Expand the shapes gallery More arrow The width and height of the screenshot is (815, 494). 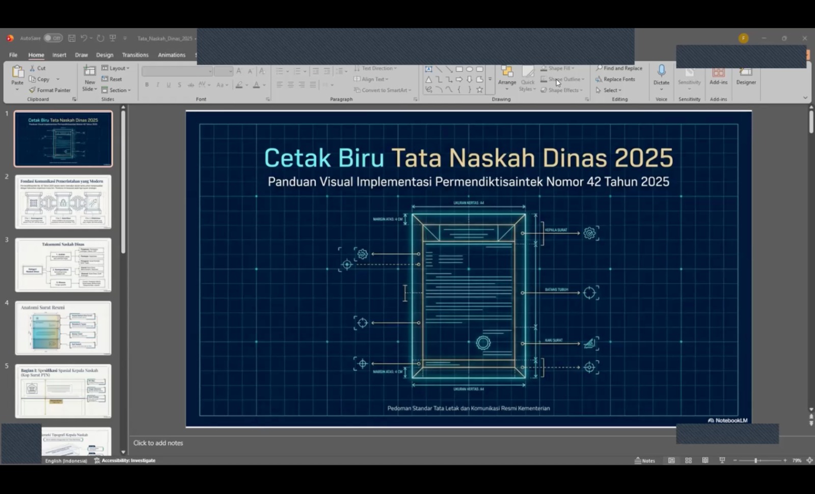[x=490, y=79]
